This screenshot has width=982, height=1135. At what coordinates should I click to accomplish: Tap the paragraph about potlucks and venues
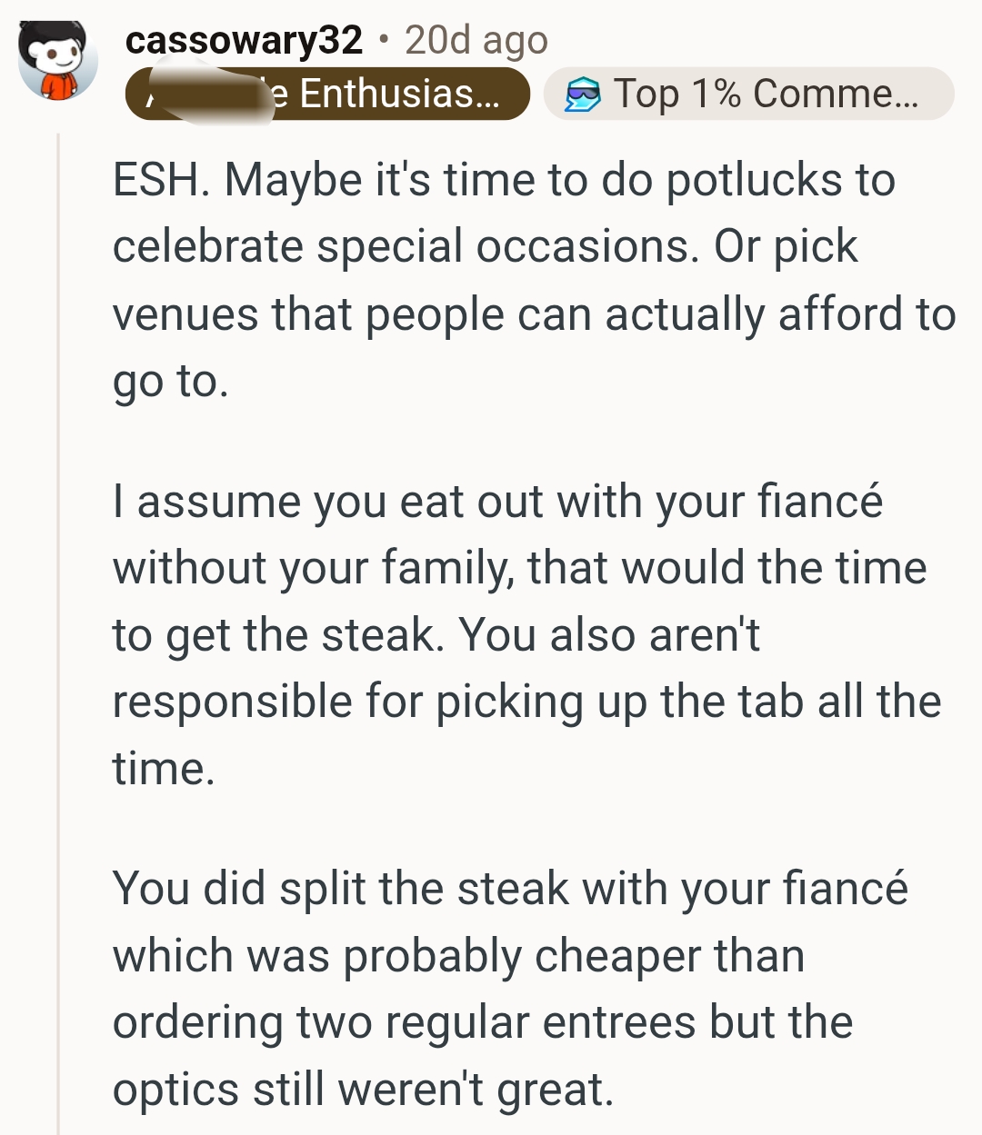point(509,280)
